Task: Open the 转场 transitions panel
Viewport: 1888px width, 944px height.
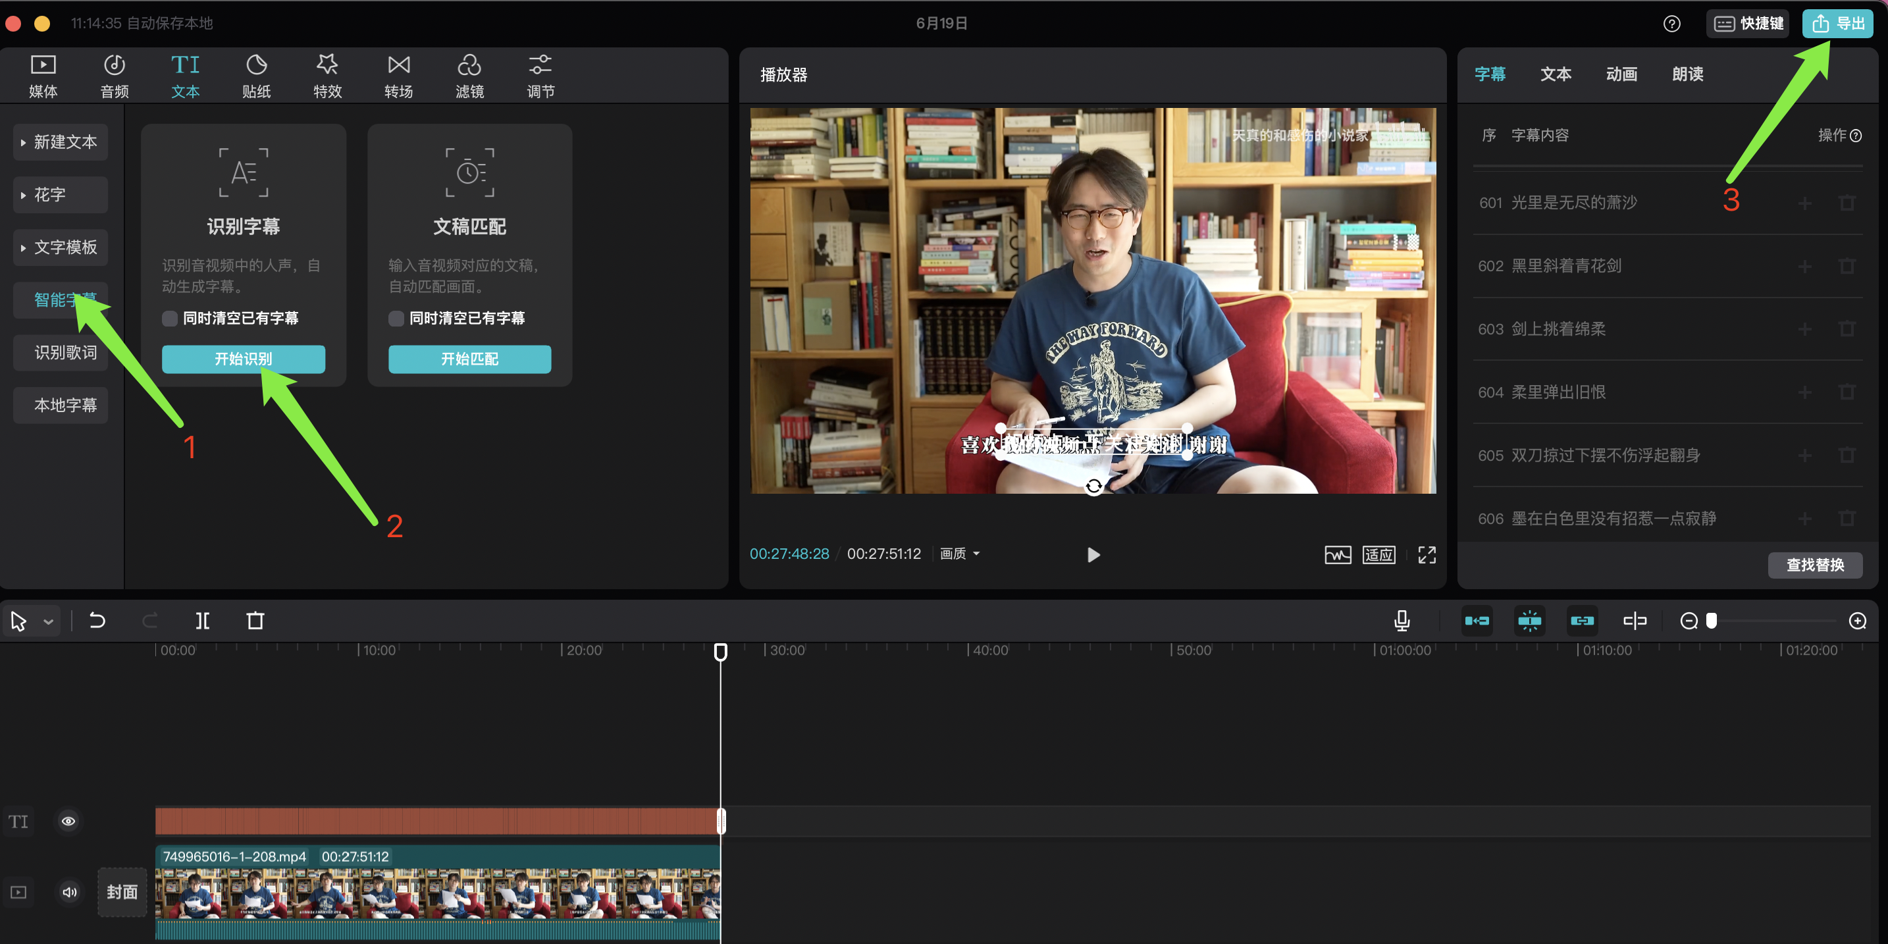Action: click(x=398, y=76)
